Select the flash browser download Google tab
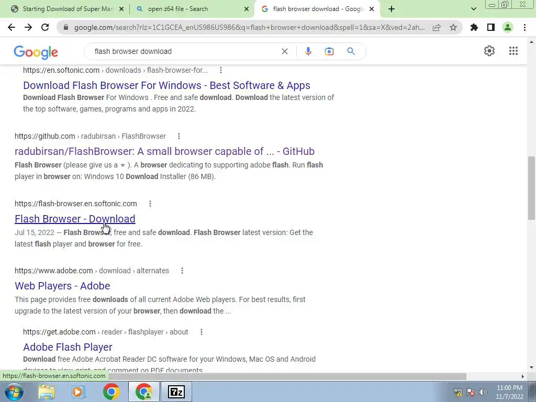 pos(316,9)
